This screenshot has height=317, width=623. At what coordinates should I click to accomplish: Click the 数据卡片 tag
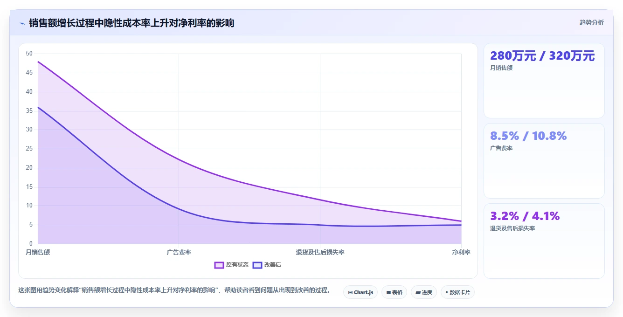457,292
